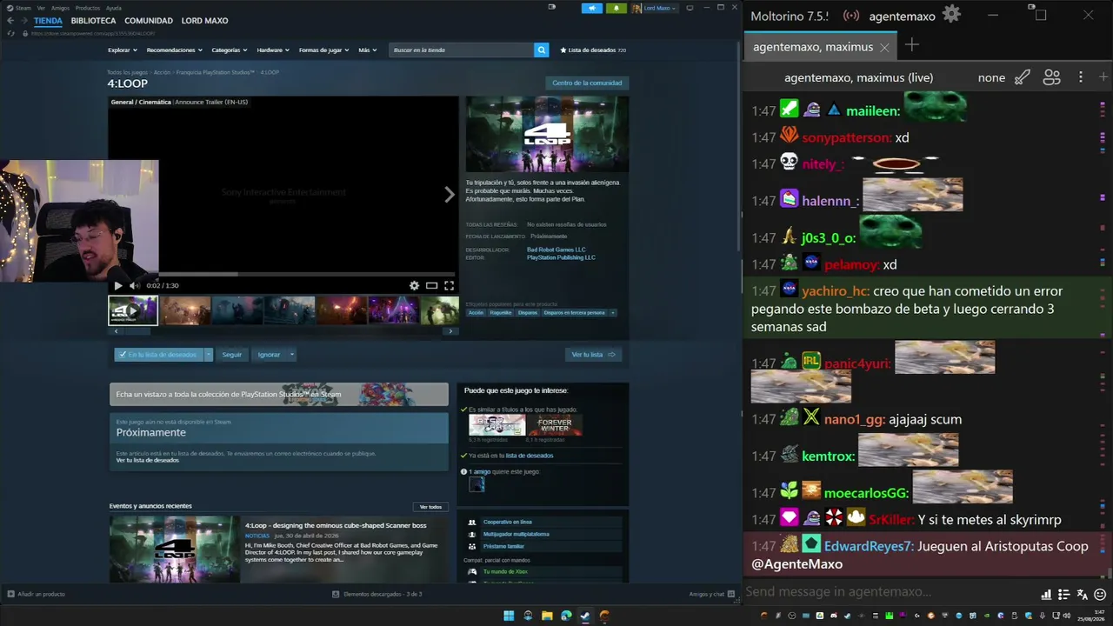Viewport: 1113px width, 626px height.
Task: Open Windows Start menu
Action: point(509,616)
